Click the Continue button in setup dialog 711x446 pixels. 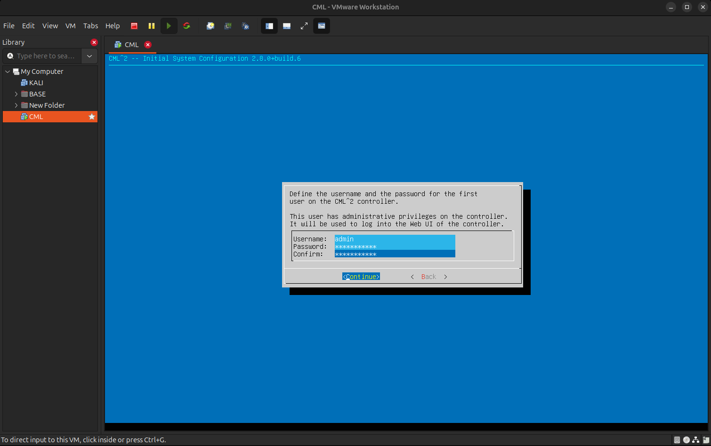pos(361,277)
